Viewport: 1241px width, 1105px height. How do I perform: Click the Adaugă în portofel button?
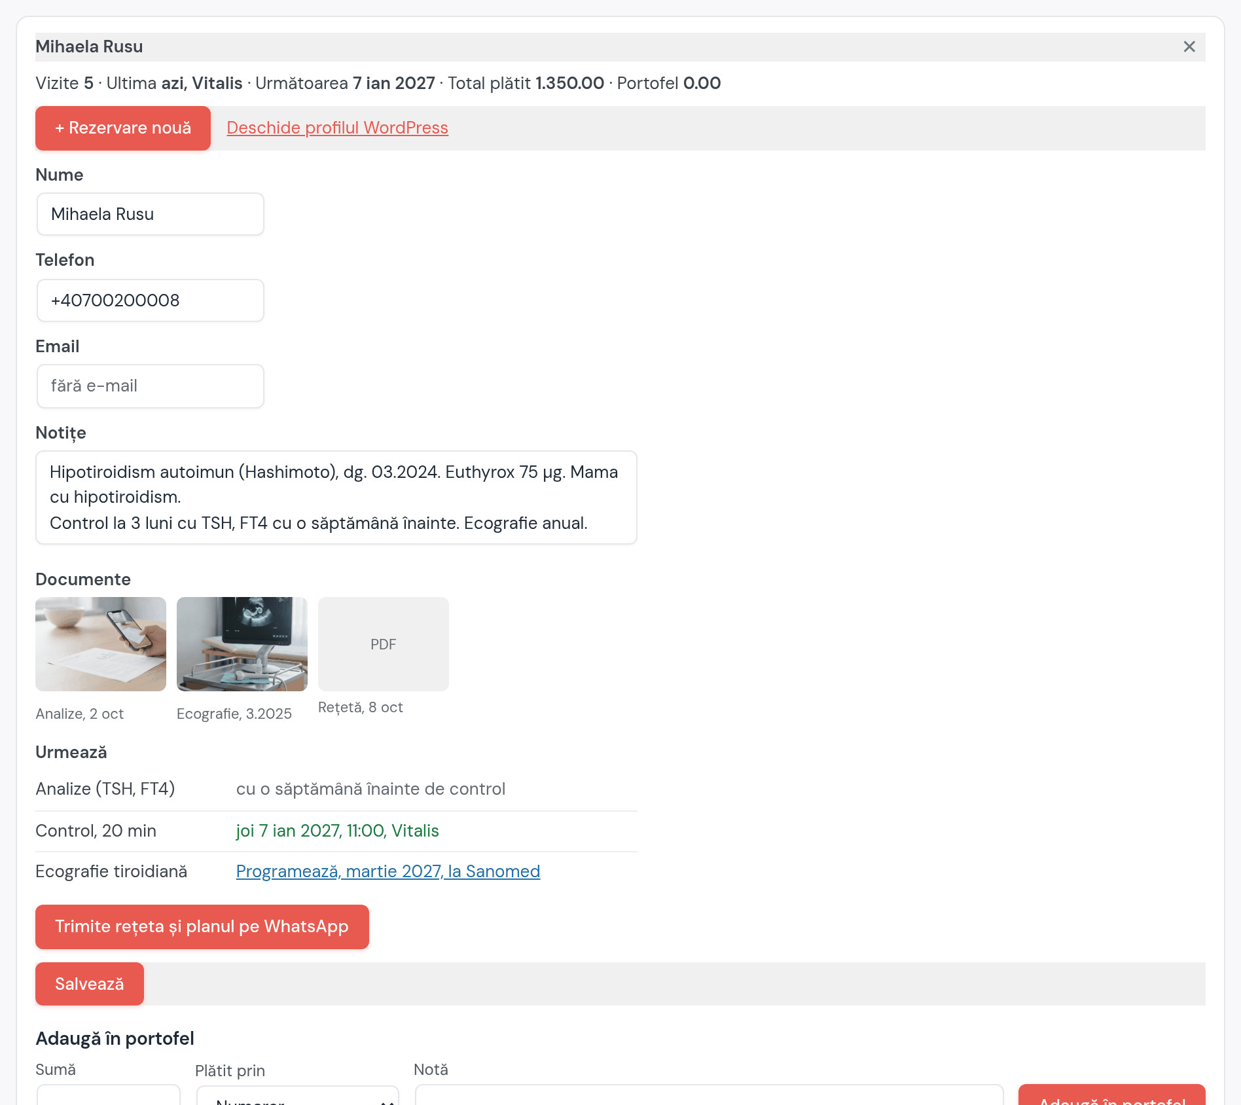1112,1095
